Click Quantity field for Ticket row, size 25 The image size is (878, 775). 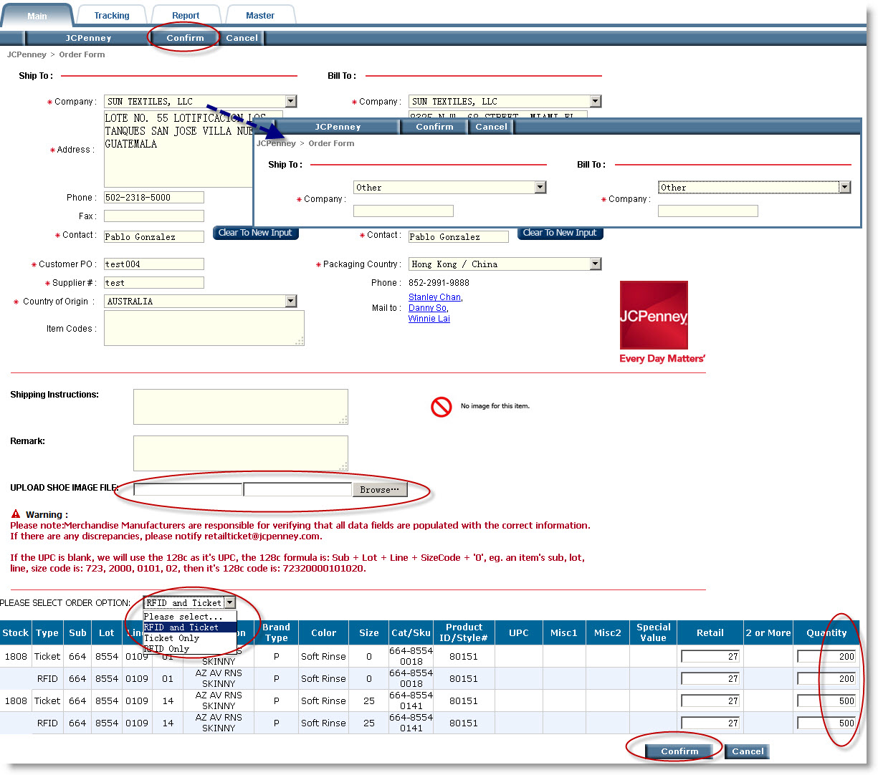click(826, 701)
